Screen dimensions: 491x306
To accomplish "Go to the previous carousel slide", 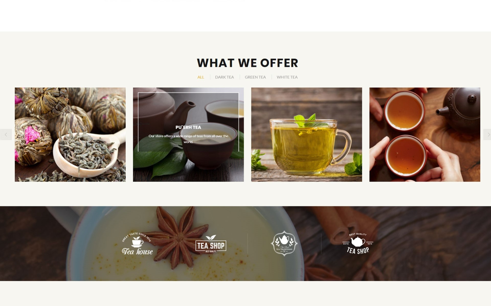I will 6,135.
